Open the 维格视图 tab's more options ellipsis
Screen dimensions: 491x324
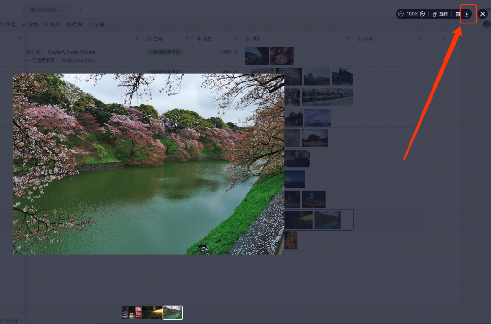62,10
